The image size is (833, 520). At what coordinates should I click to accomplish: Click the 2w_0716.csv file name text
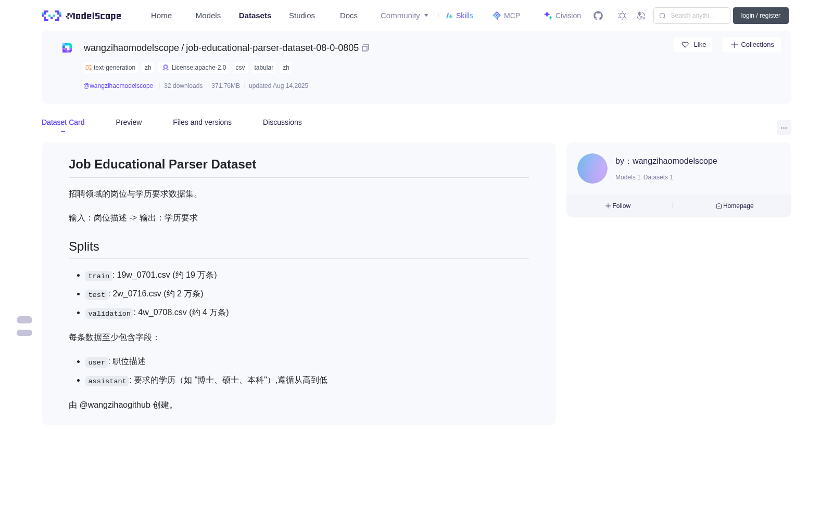pyautogui.click(x=137, y=294)
